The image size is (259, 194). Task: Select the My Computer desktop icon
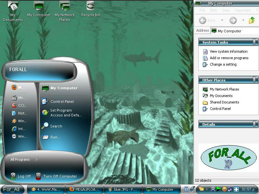coord(39,9)
